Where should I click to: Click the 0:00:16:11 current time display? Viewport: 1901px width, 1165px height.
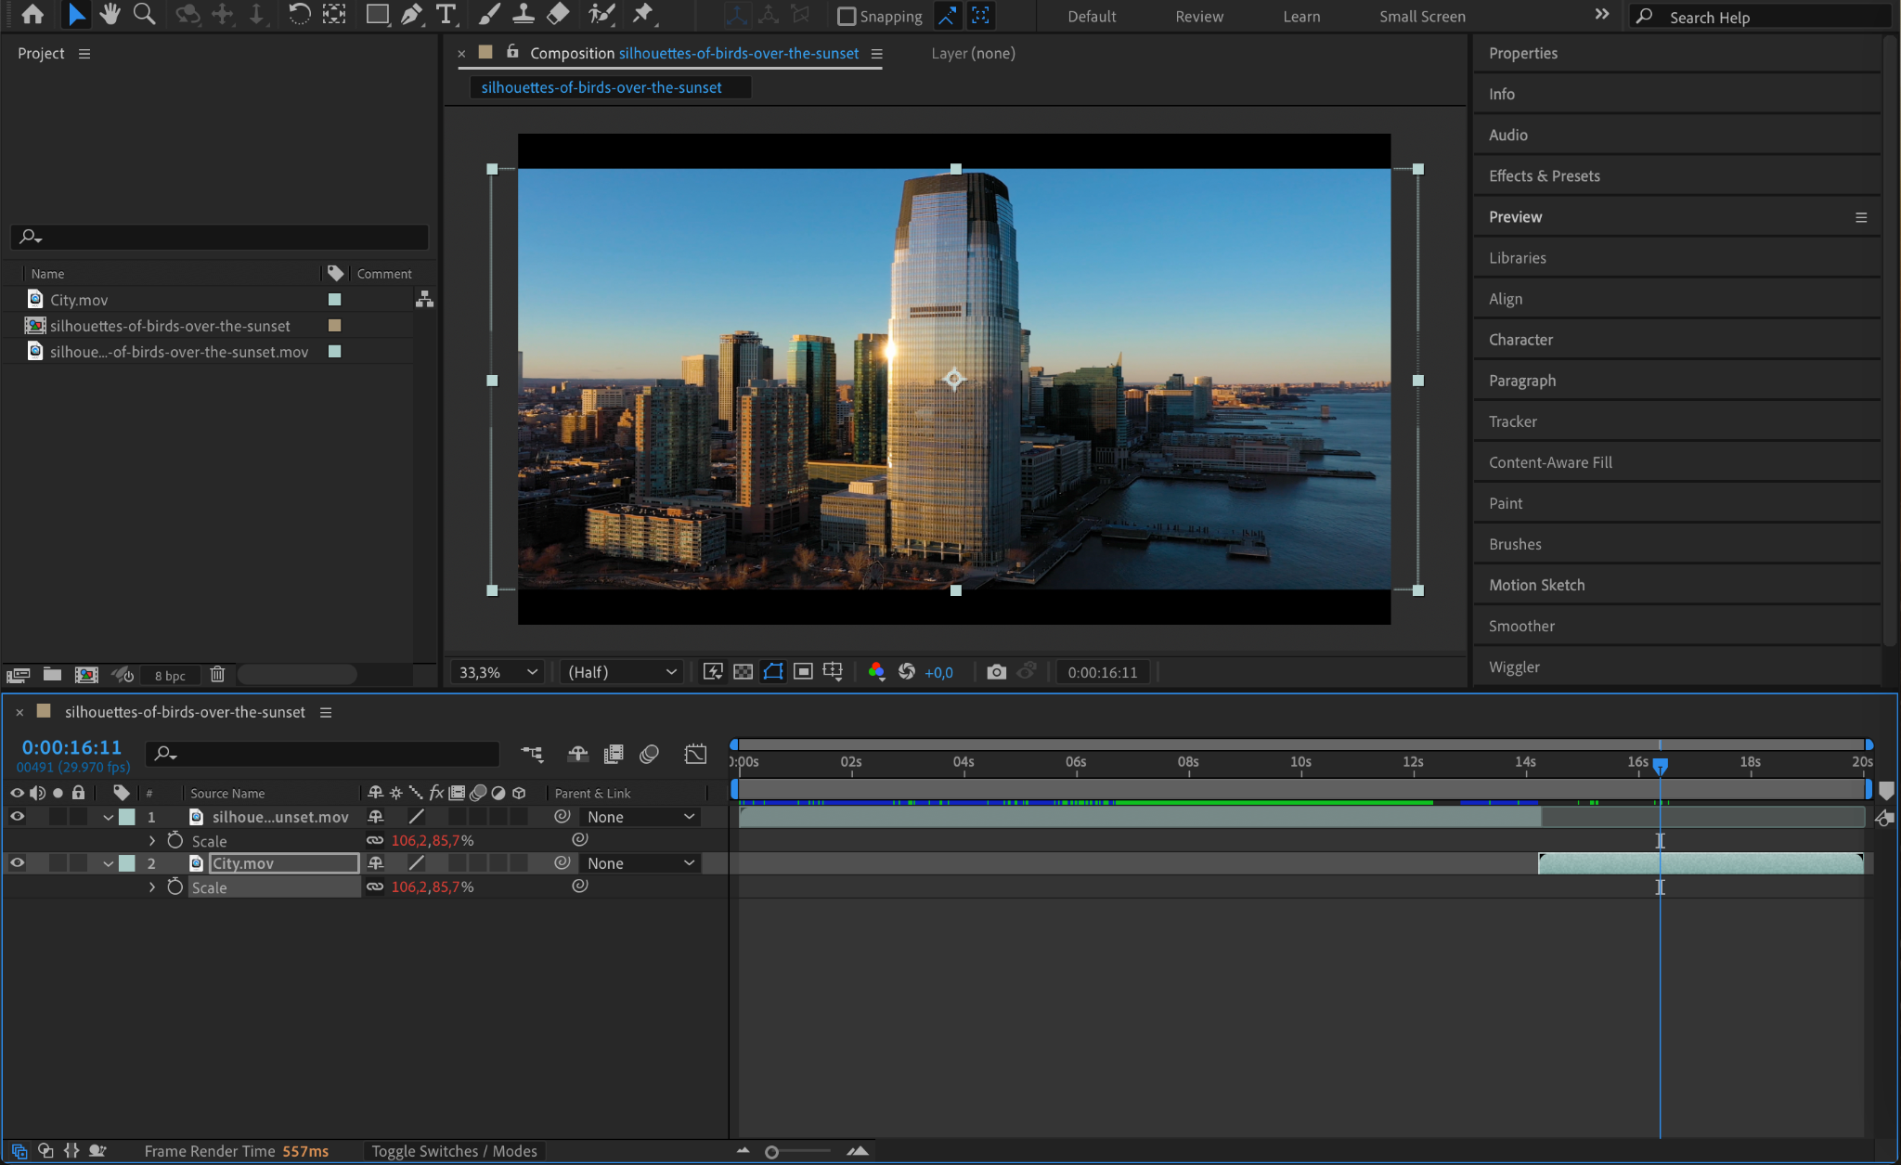[71, 747]
